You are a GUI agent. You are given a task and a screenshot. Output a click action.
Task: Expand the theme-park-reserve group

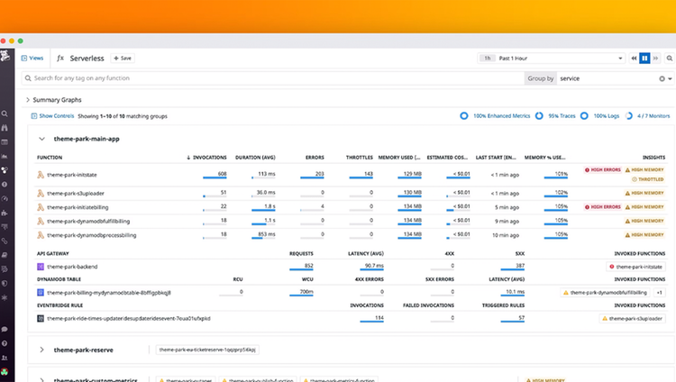(41, 350)
